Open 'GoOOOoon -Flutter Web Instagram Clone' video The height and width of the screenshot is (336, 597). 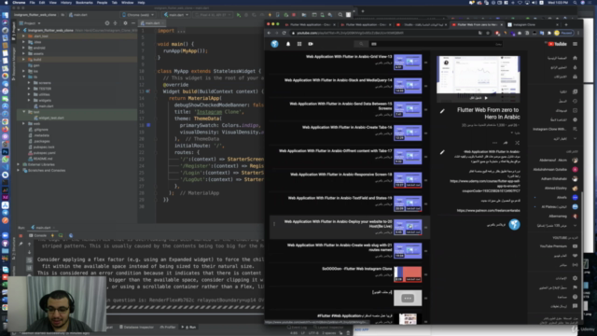pyautogui.click(x=356, y=269)
